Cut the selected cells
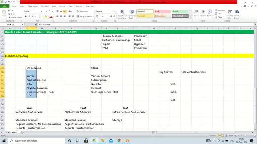This screenshot has height=144, width=257. click(11, 10)
